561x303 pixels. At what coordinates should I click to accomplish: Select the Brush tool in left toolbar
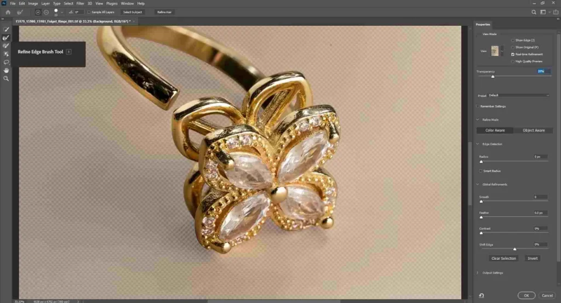6,46
